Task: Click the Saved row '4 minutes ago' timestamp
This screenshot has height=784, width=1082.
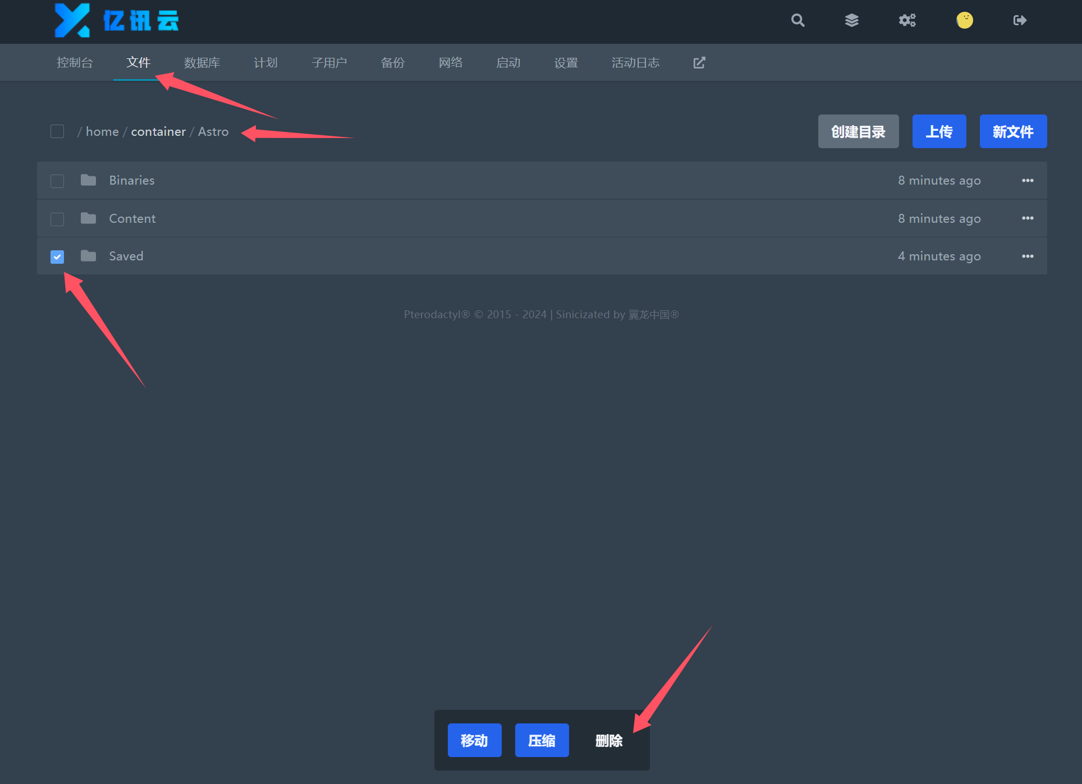Action: (x=939, y=256)
